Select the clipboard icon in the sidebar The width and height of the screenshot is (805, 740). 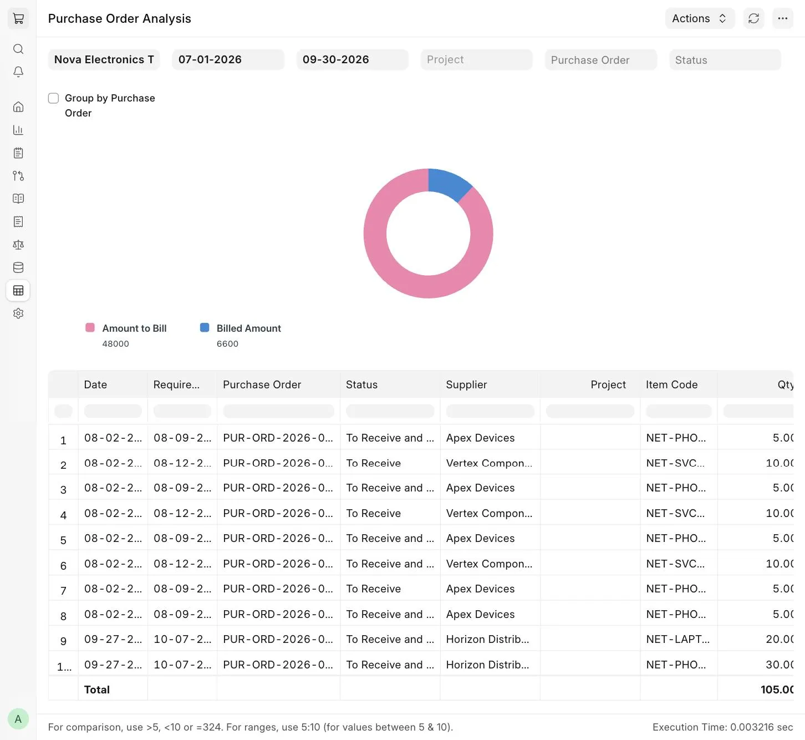point(18,153)
